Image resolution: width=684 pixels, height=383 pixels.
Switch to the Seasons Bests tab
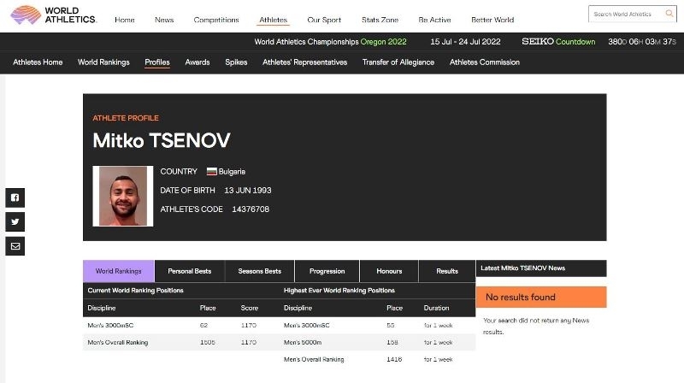pos(259,271)
